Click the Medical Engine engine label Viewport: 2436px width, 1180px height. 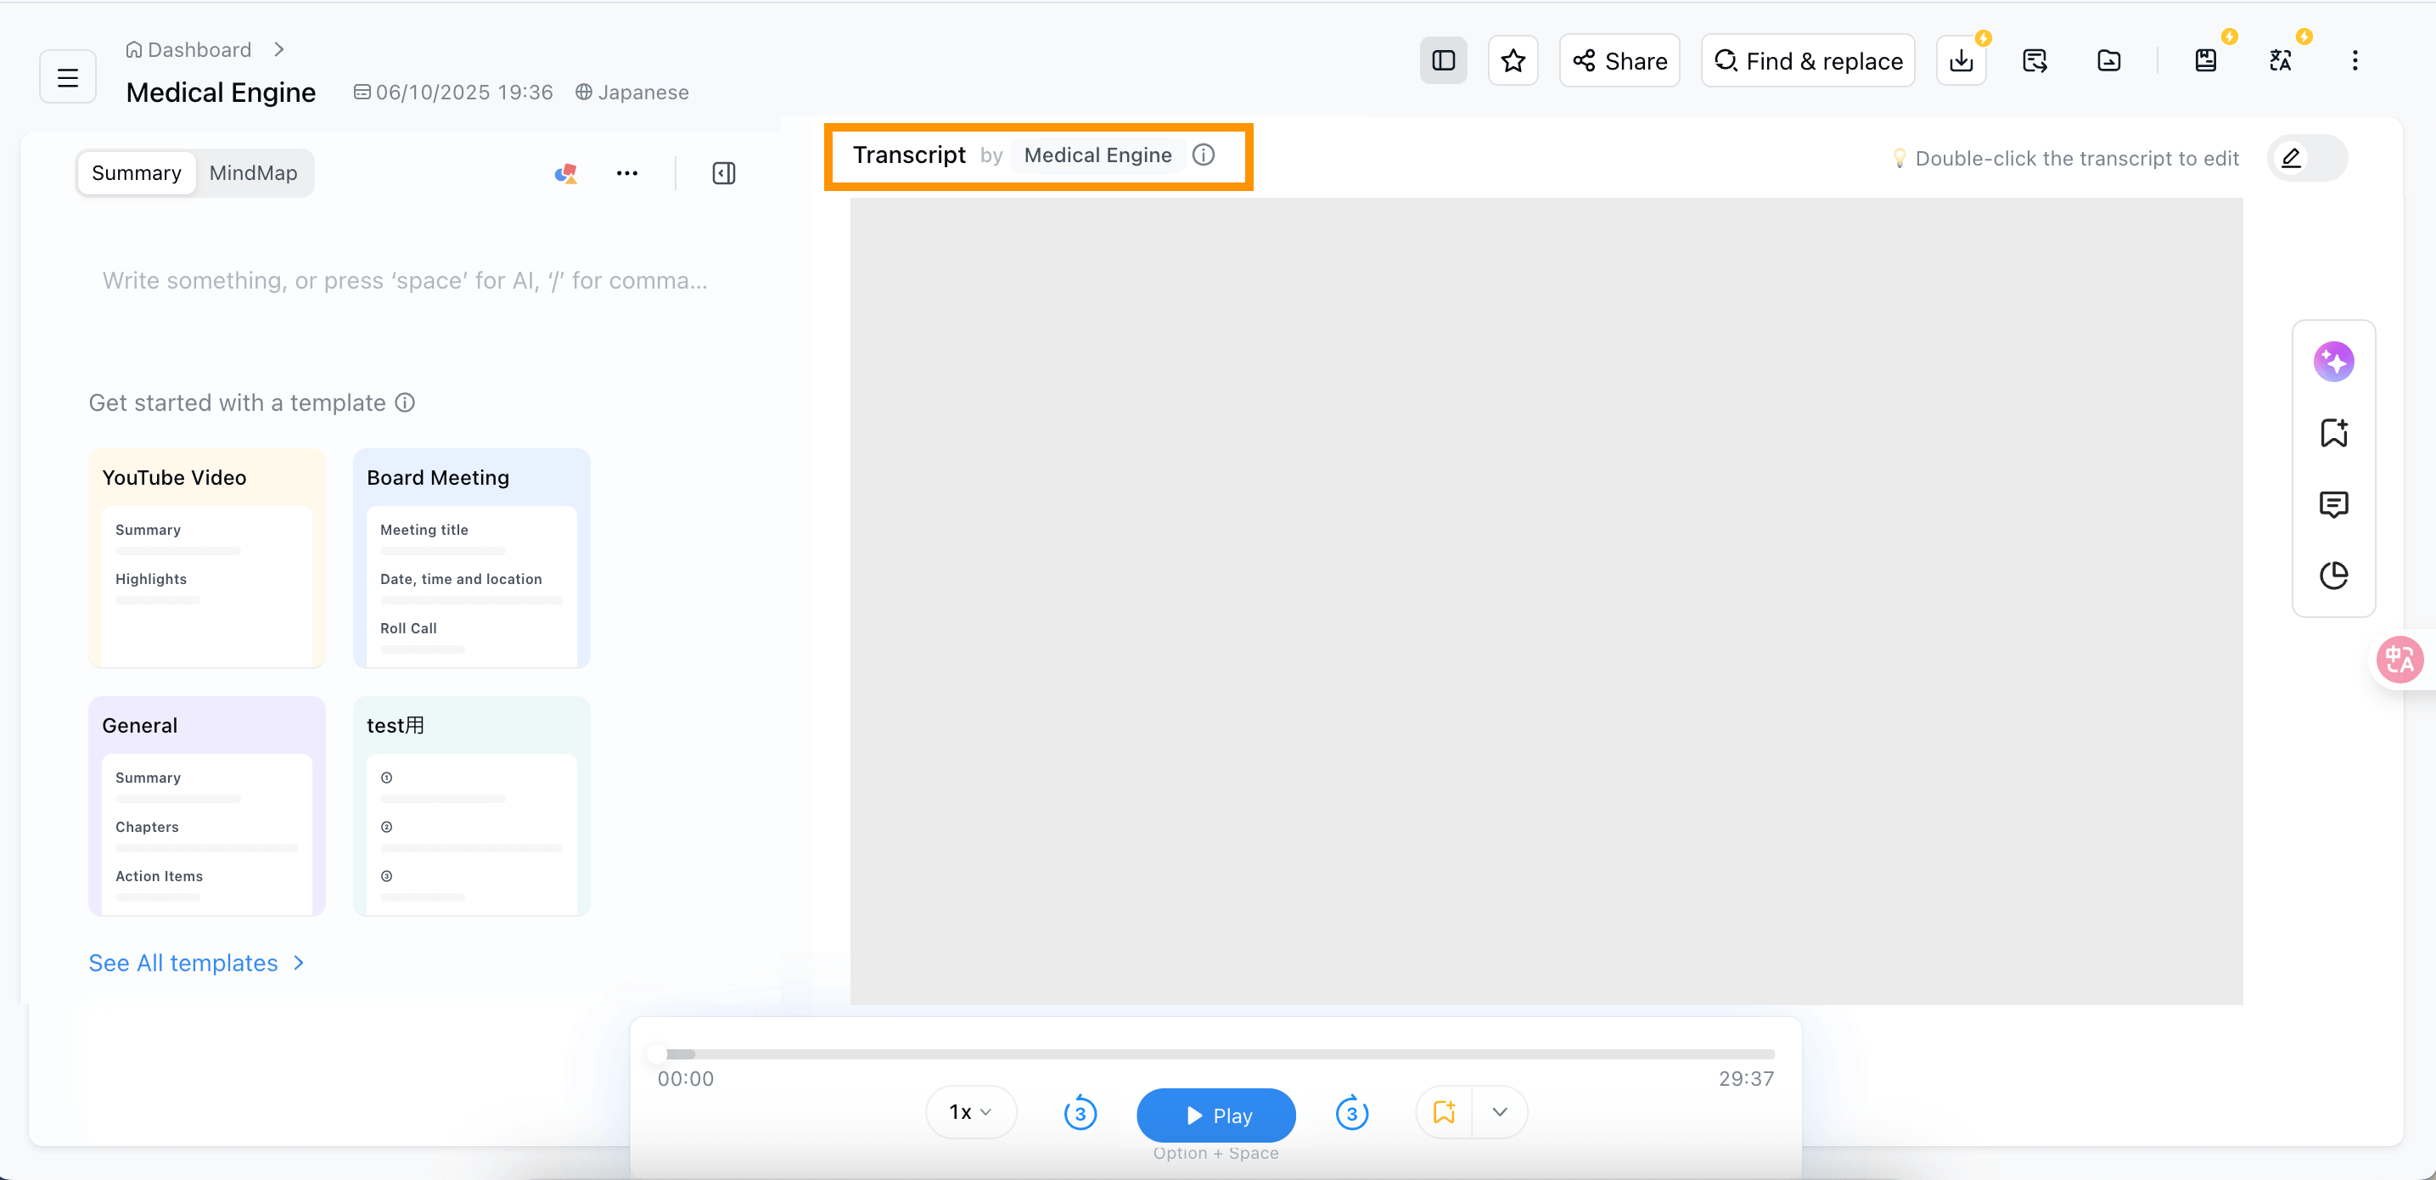pos(1098,155)
